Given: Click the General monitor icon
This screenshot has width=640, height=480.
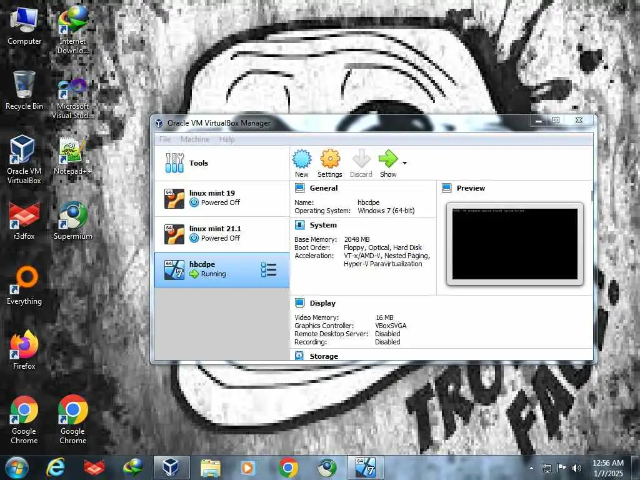Looking at the screenshot, I should coord(300,188).
